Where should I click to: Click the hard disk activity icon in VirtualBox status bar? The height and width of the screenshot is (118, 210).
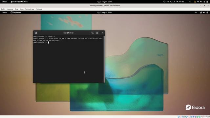(x=178, y=117)
